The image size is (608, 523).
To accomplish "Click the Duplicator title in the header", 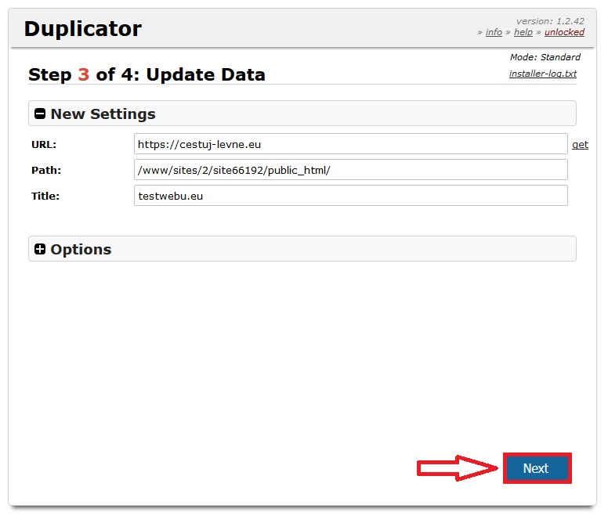I will click(83, 29).
